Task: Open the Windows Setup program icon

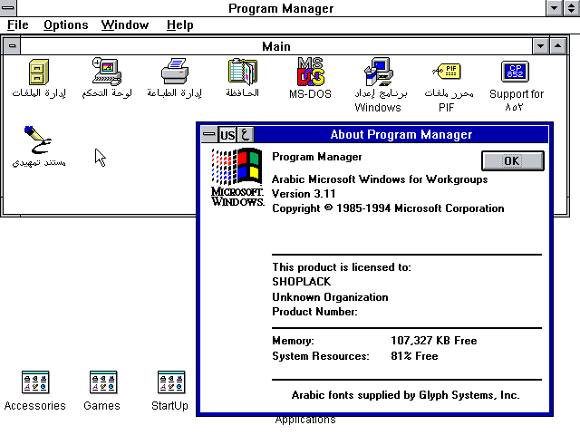Action: point(379,72)
